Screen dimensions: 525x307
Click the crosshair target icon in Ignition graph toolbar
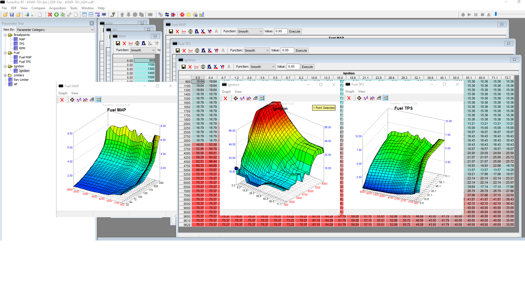tap(236, 98)
